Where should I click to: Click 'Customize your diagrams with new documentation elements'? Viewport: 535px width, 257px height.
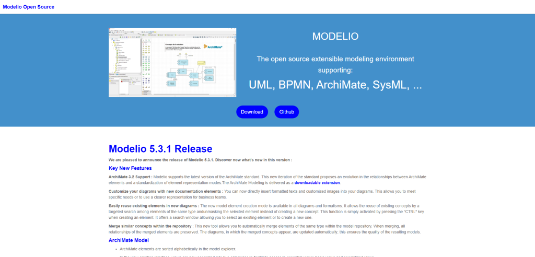pyautogui.click(x=166, y=192)
